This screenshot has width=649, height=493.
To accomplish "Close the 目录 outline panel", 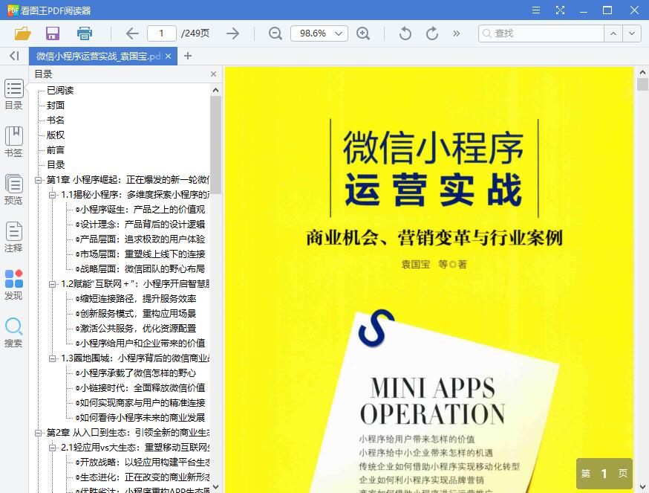I will pos(214,74).
